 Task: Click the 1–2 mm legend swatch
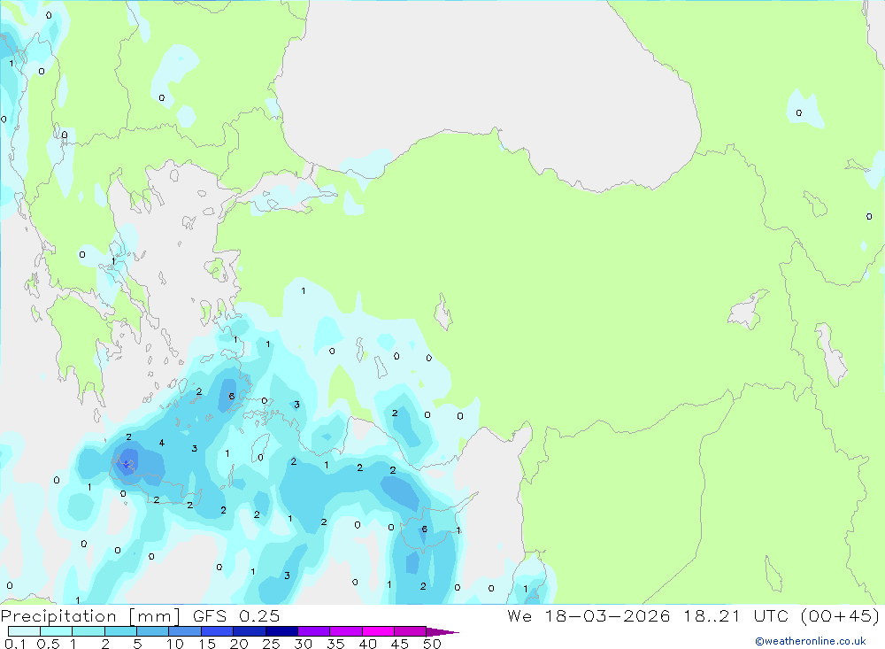click(x=88, y=631)
